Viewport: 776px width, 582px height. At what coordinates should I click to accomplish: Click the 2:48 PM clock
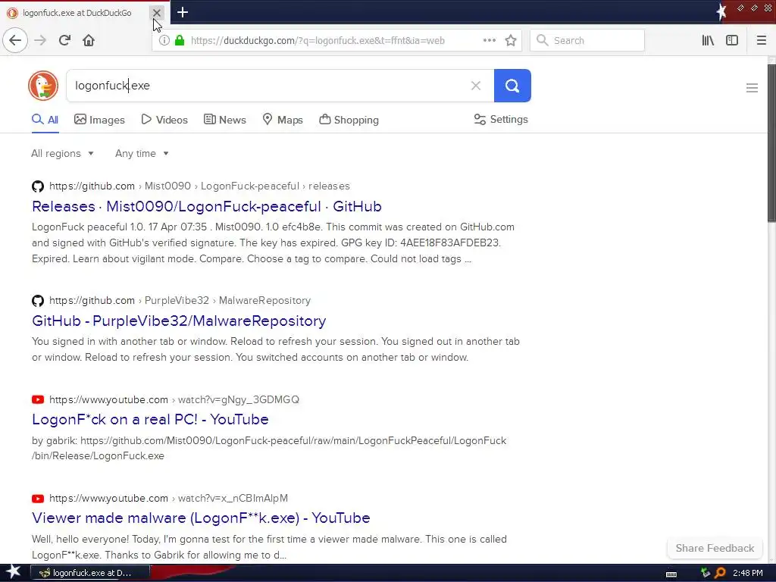tap(748, 573)
